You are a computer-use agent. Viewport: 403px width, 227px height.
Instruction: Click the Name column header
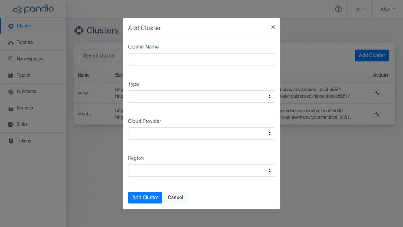(84, 75)
